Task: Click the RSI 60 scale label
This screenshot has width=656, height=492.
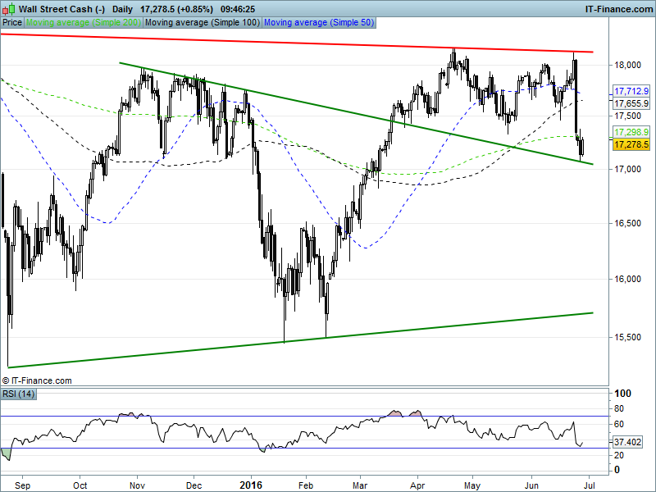Action: [621, 424]
